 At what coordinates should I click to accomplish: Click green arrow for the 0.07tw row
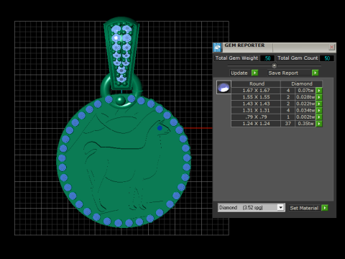(x=319, y=91)
